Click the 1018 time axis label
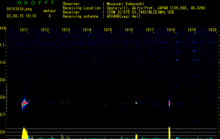This screenshot has width=220, height=139. click(x=171, y=30)
